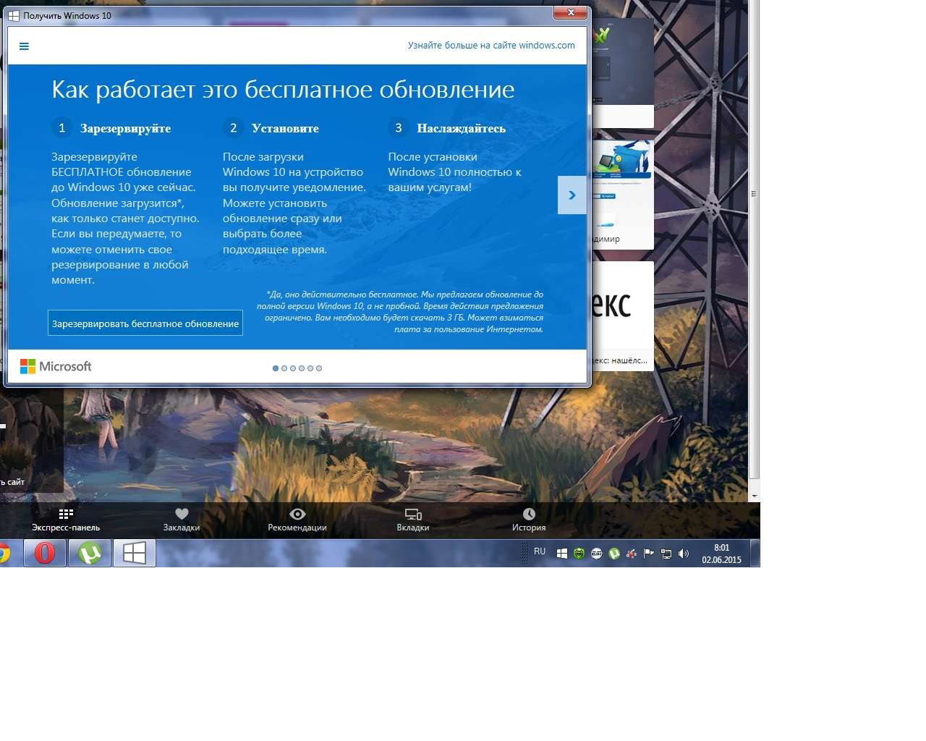The image size is (926, 741).
Task: Open the topmost dark speed dial tile in Opera
Action: (x=623, y=72)
